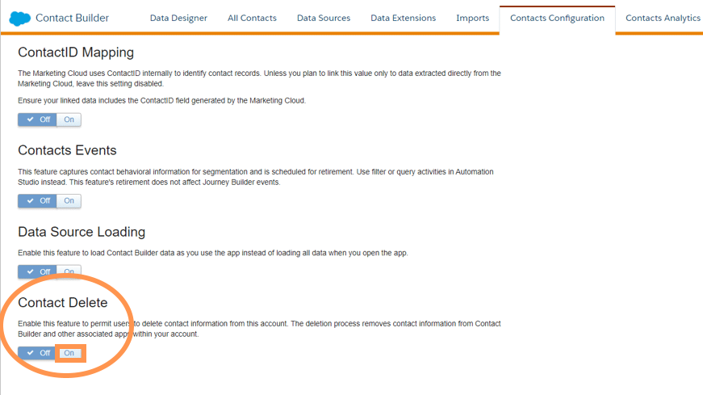This screenshot has height=395, width=703.
Task: Set ContactID Mapping toggle to Off
Action: pos(38,120)
